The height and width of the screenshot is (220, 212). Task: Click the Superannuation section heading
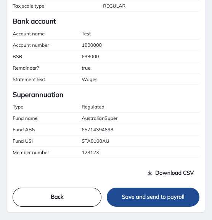tap(38, 95)
